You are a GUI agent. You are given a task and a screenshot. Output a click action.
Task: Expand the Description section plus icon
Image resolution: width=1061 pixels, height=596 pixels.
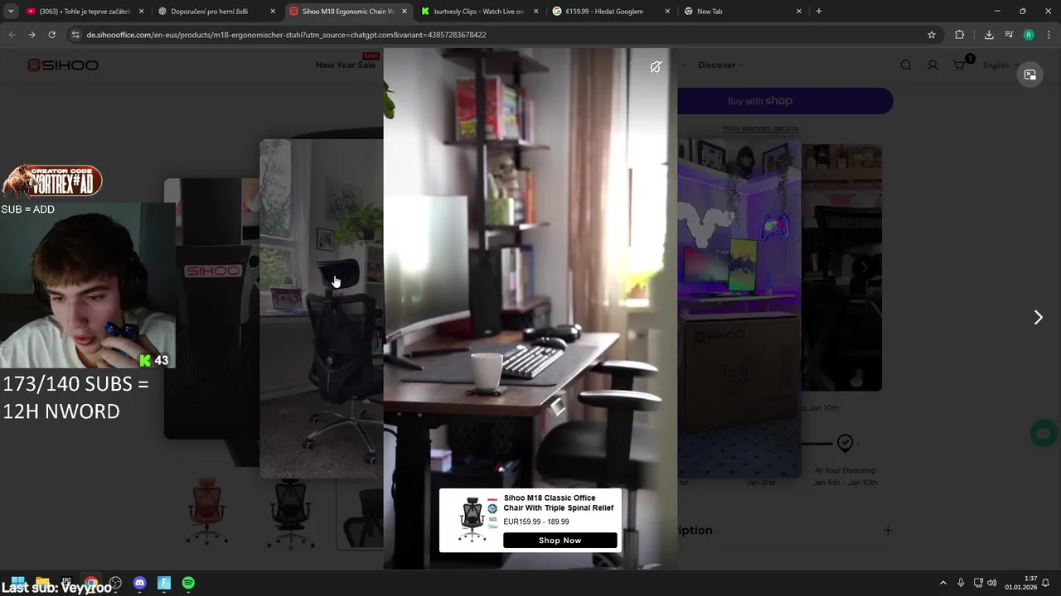tap(888, 531)
